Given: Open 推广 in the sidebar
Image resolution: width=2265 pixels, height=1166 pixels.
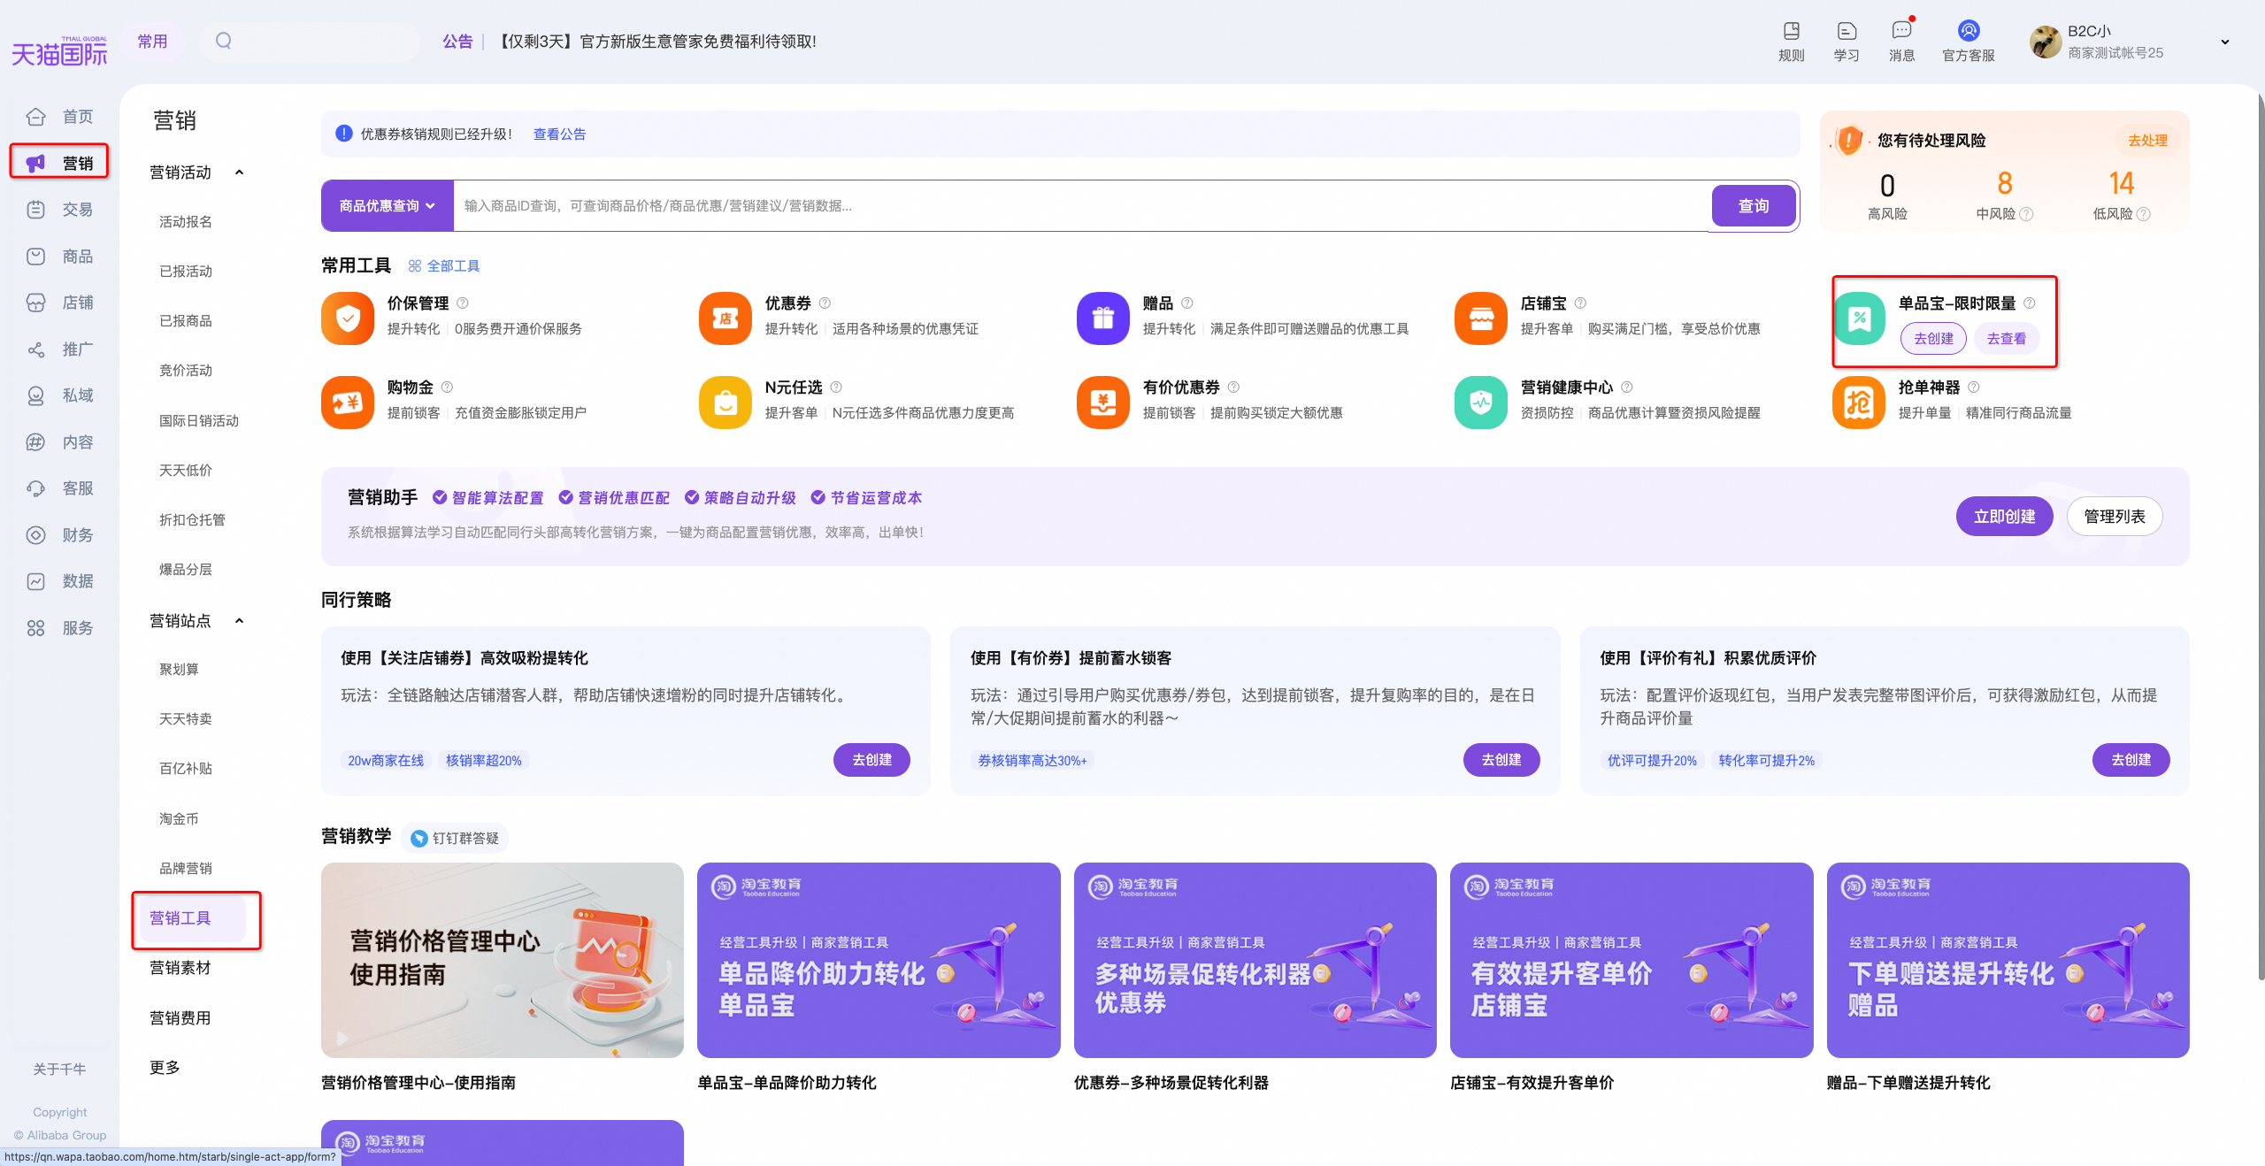Looking at the screenshot, I should click(59, 349).
